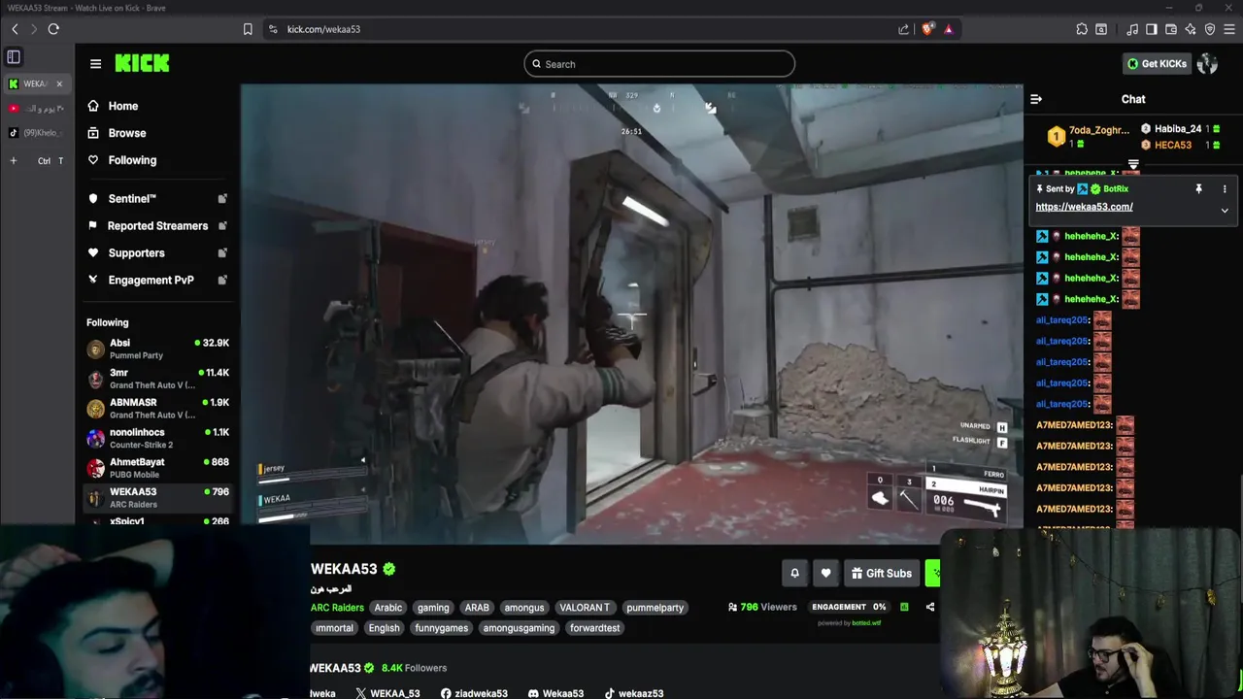Click the VALORANT tag

(x=585, y=608)
